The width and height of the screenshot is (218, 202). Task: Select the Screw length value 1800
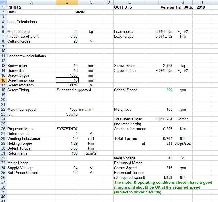(67, 76)
